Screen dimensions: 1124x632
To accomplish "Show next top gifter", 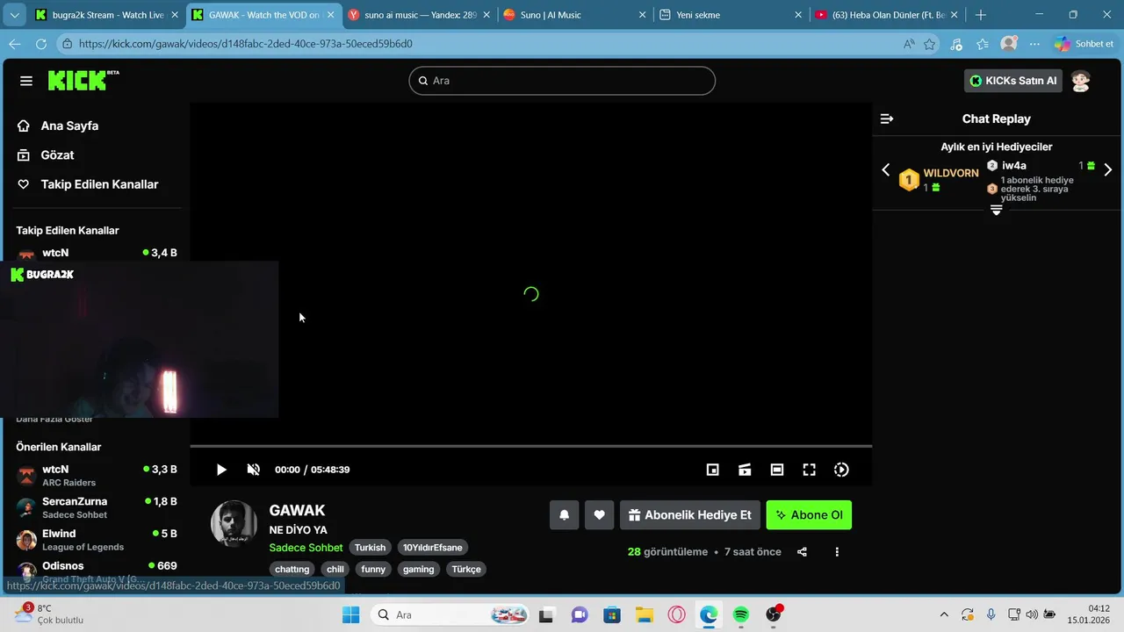I will [1107, 169].
